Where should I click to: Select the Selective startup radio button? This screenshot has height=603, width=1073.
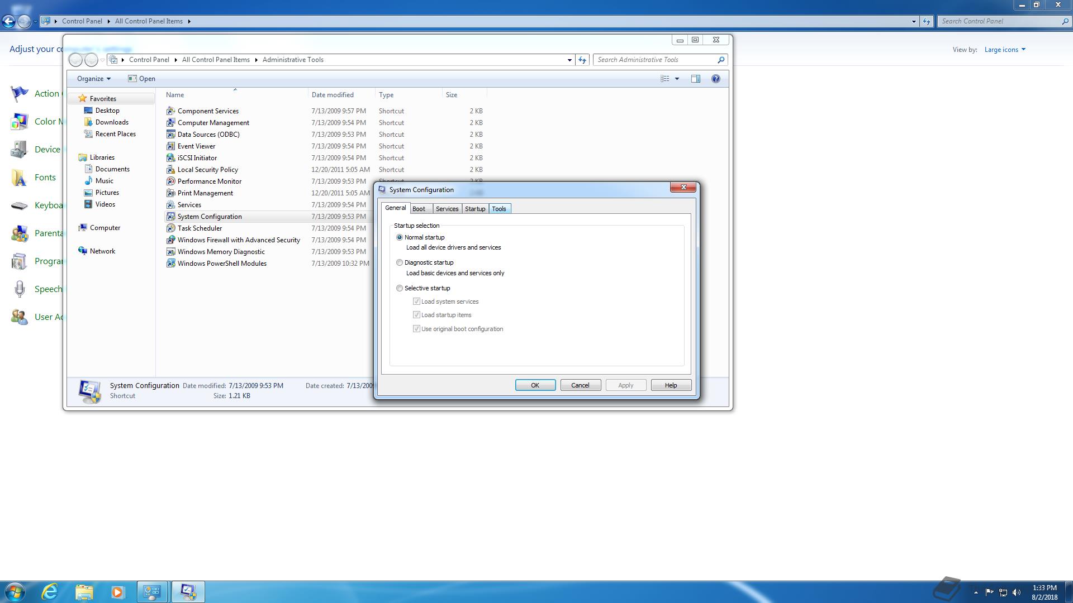coord(400,288)
